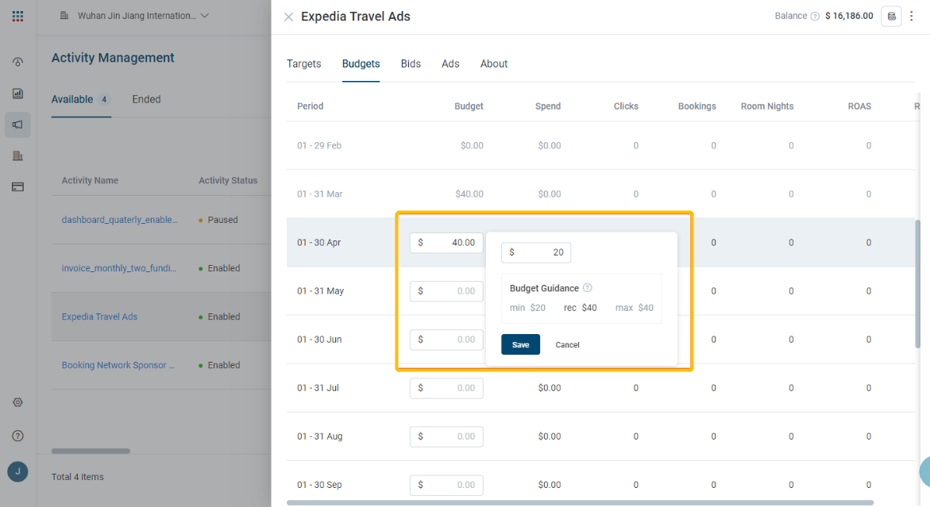This screenshot has width=930, height=507.
Task: Edit the popup budget amount field showing 20
Action: pos(536,252)
